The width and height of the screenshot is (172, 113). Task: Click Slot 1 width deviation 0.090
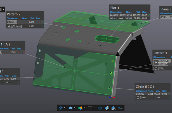144,18
